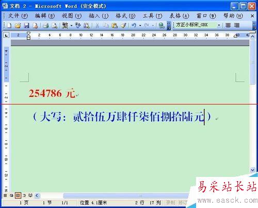Click the permission icon beside Save

[x=35, y=25]
